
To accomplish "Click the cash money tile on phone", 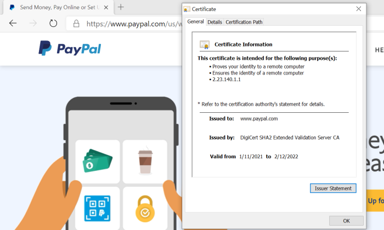I will pyautogui.click(x=98, y=162).
